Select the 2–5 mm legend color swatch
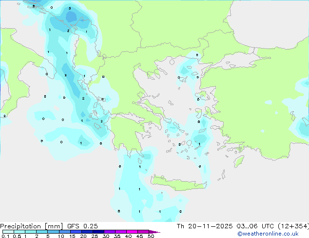309x238 pixels. [x=42, y=232]
